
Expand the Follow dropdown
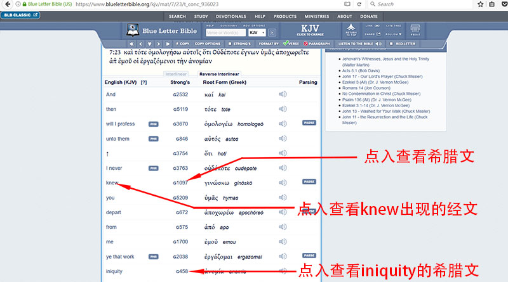(x=394, y=34)
